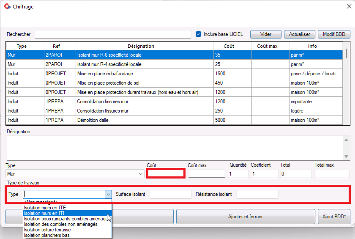Click cost cell 5000
Image resolution: width=355 pixels, height=239 pixels.
[232, 120]
